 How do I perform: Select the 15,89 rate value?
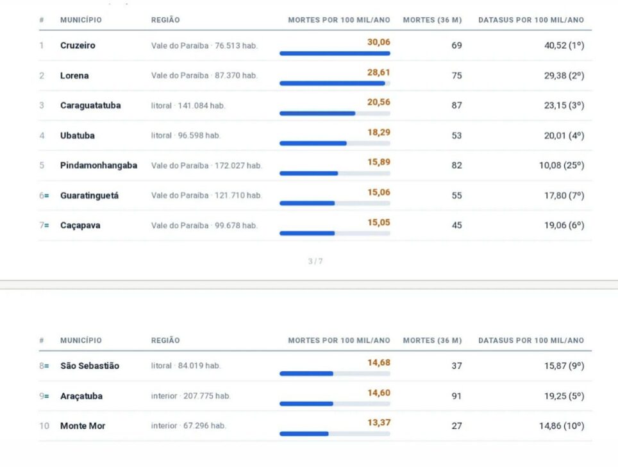378,162
